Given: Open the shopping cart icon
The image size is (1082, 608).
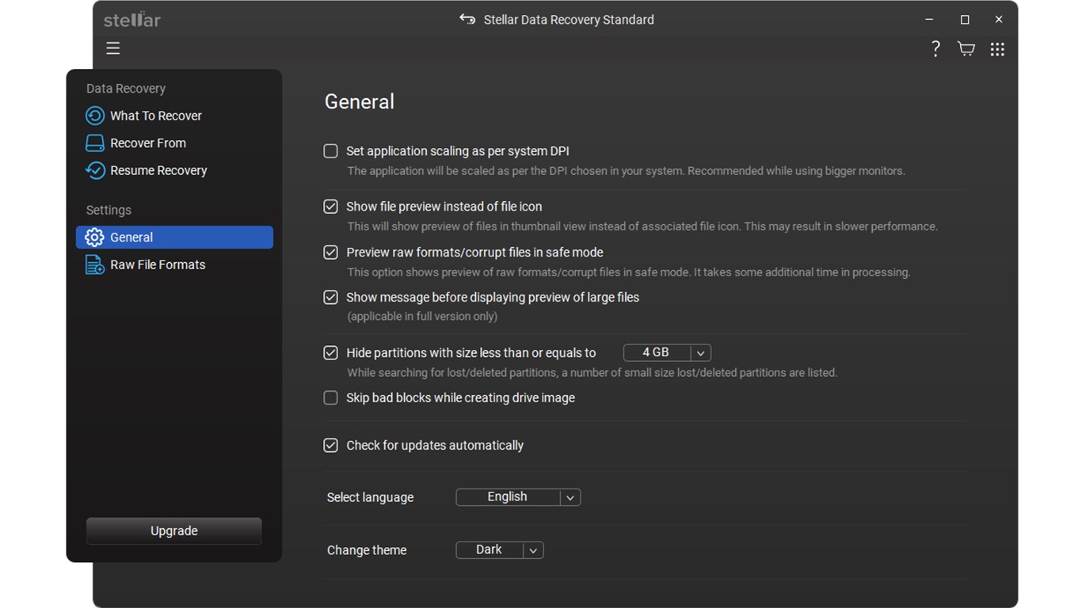Looking at the screenshot, I should click(x=966, y=49).
